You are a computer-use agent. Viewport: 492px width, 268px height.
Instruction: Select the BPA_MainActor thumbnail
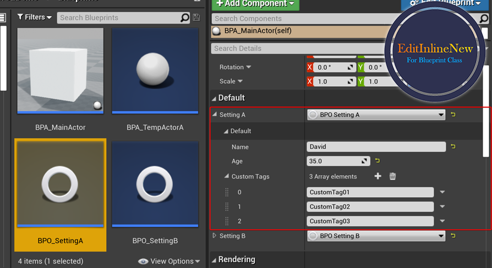click(60, 71)
